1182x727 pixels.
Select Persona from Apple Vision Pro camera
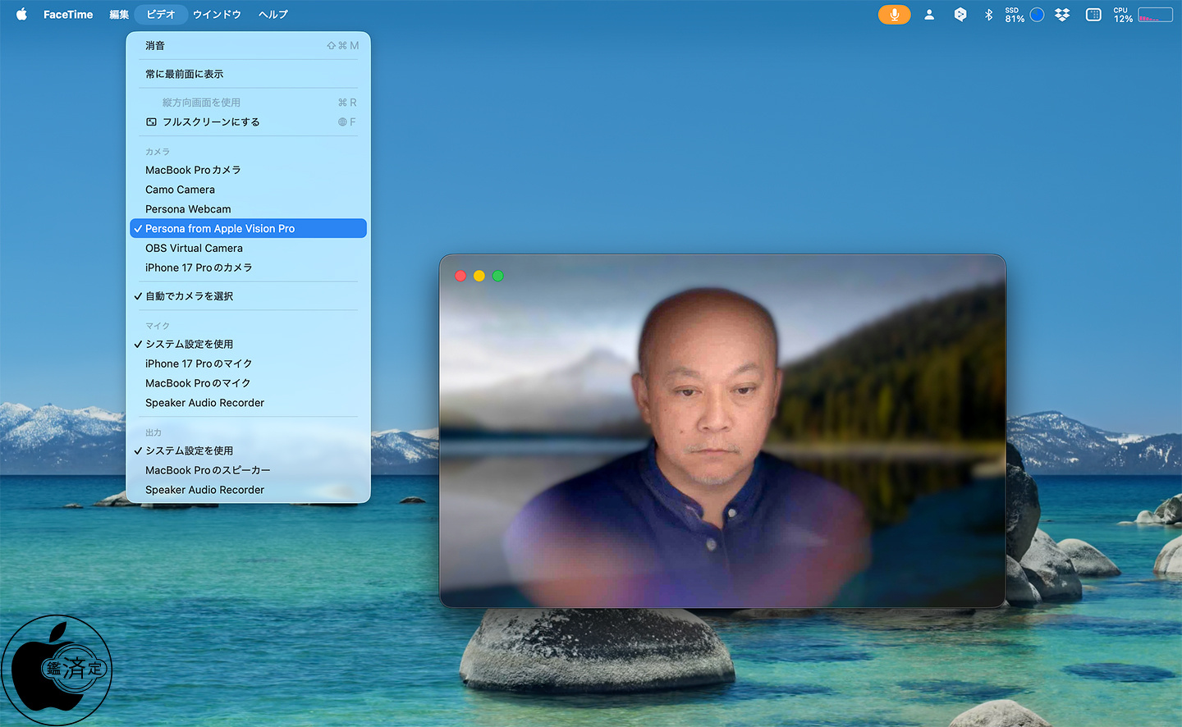[220, 229]
